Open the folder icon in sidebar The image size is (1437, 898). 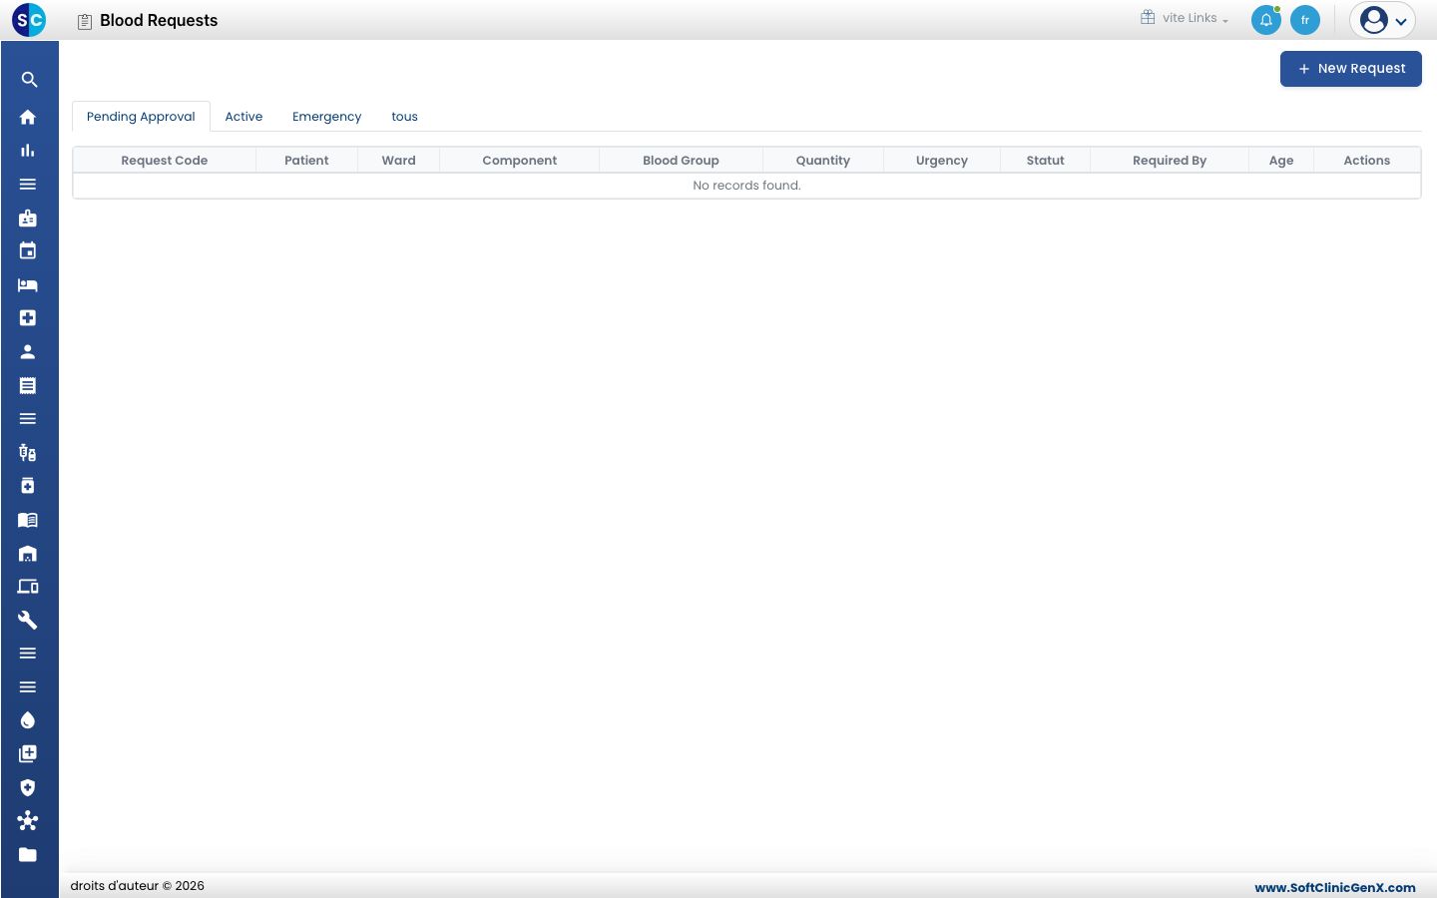pyautogui.click(x=28, y=854)
